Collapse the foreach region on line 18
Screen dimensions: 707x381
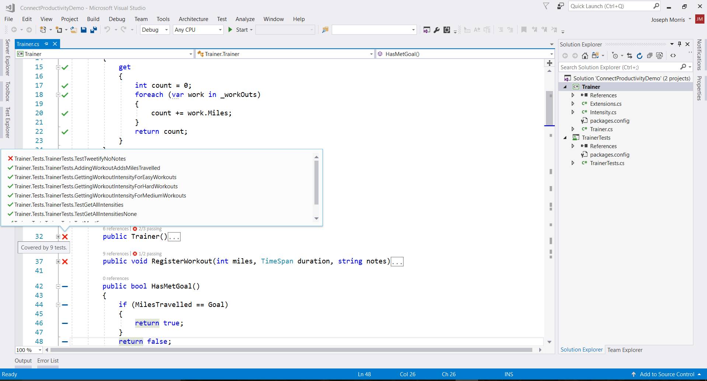[x=58, y=95]
